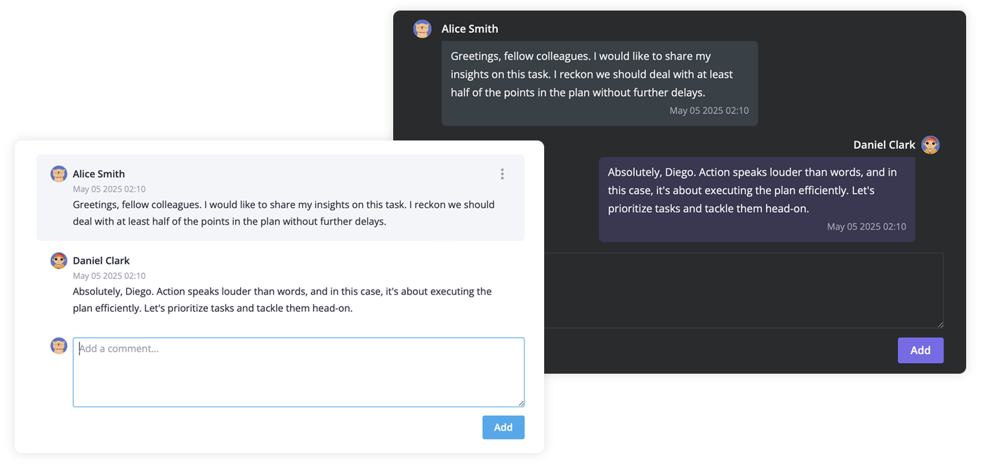This screenshot has width=983, height=465.
Task: Click the dark textarea resize handle
Action: pos(939,324)
